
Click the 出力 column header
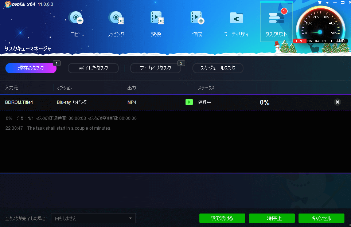pos(132,88)
